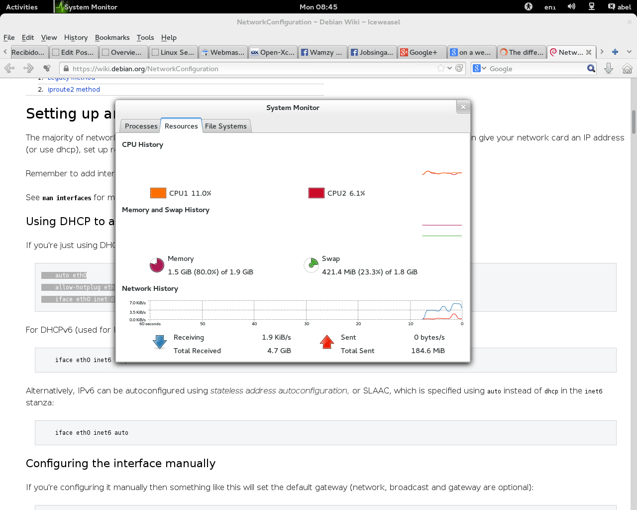Open the Edit menu
This screenshot has width=637, height=510.
28,37
